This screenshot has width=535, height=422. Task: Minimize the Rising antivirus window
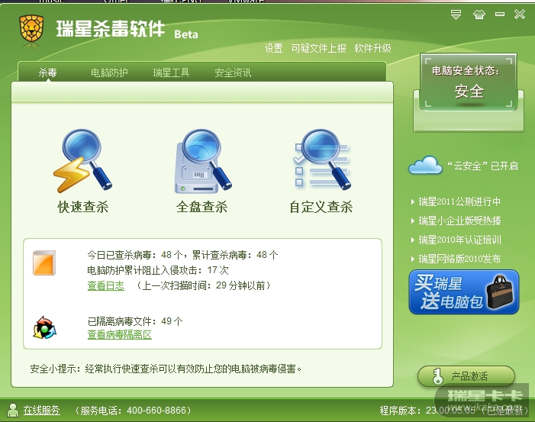point(500,14)
